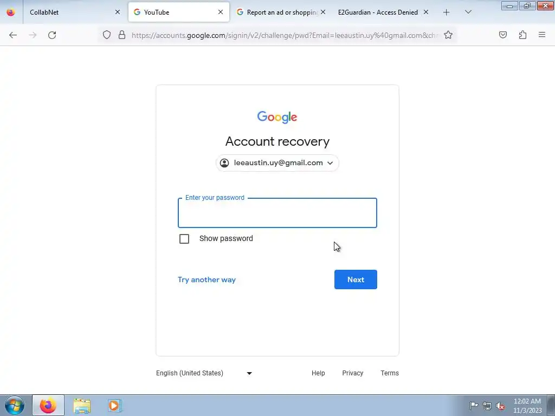
Task: Open the Privacy link in the footer
Action: (352, 373)
